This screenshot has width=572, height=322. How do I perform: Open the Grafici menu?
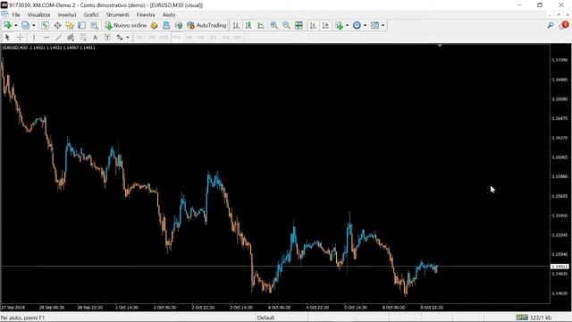[x=91, y=14]
